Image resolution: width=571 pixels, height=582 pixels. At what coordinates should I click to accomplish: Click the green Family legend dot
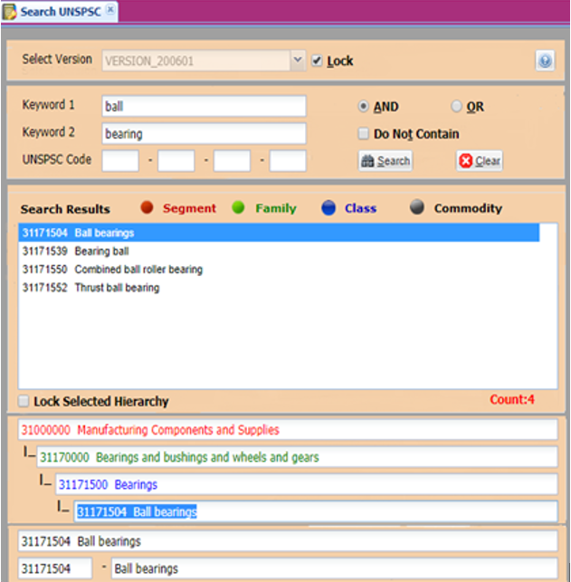(239, 207)
